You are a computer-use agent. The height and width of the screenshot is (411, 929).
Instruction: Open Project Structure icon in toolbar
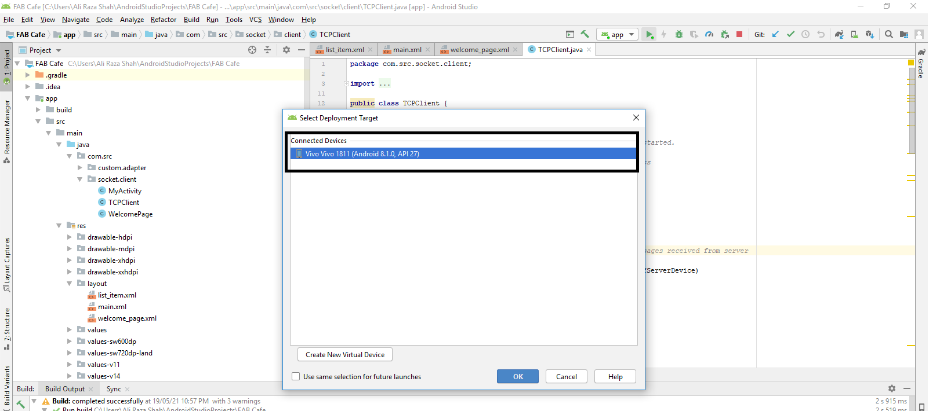(x=904, y=34)
